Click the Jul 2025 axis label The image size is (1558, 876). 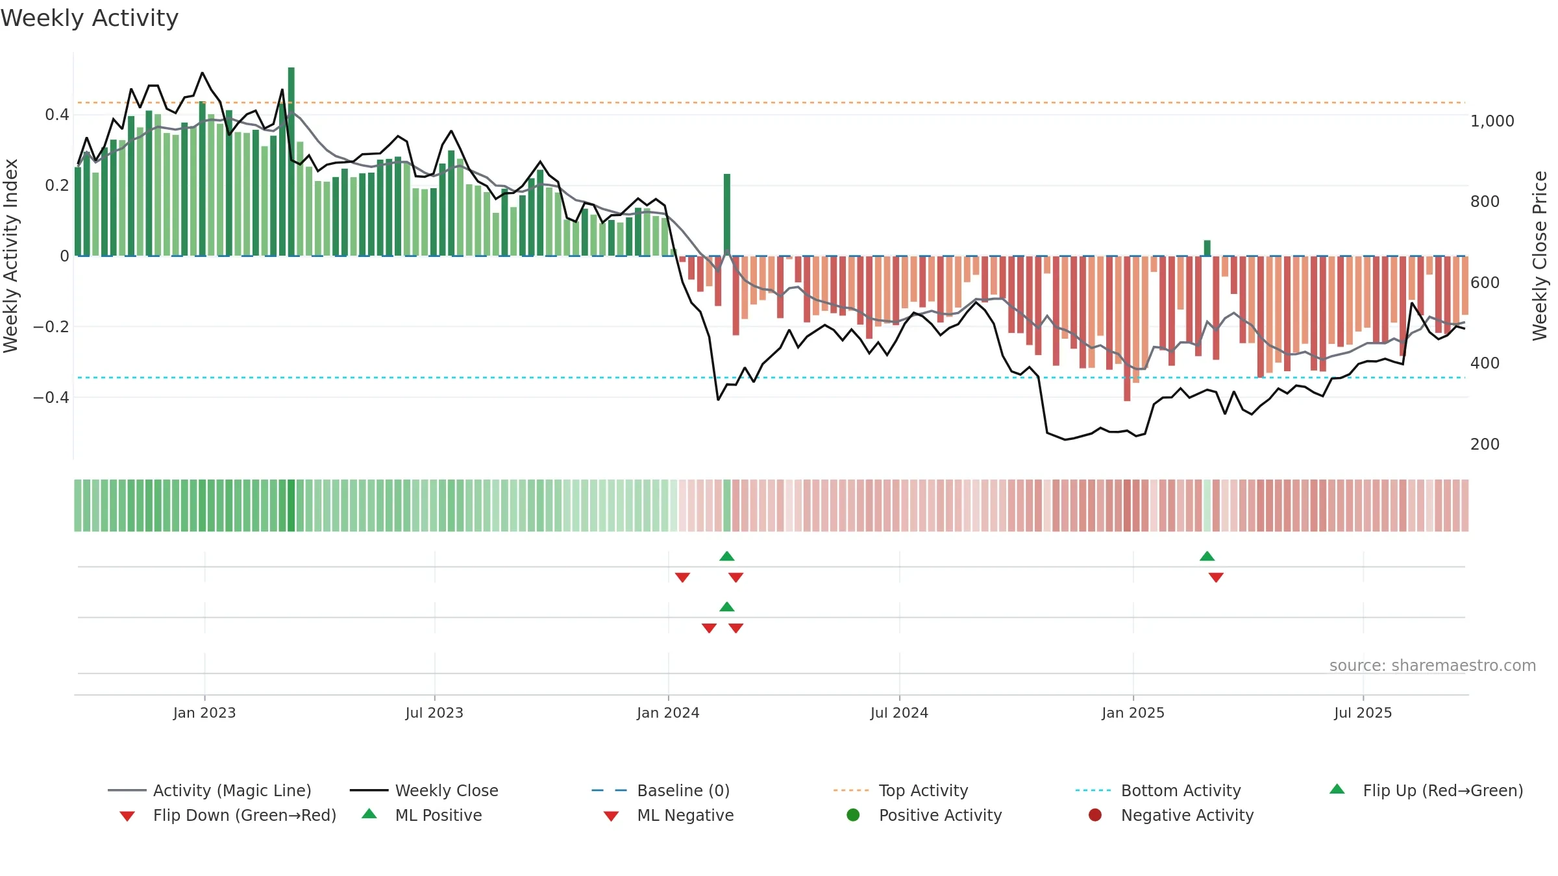coord(1363,712)
